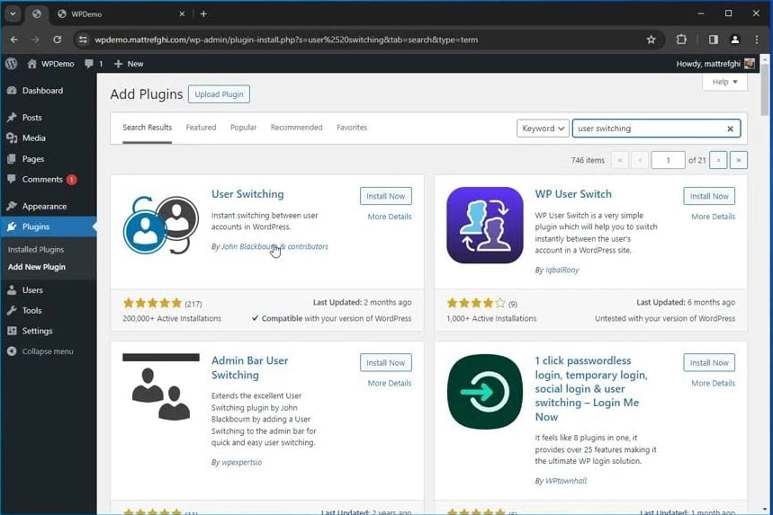Click the Collapse menu arrow icon
The image size is (773, 515).
coord(12,351)
